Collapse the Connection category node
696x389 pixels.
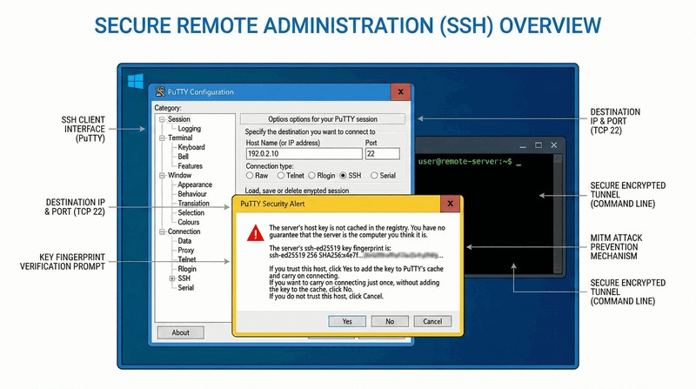[161, 231]
